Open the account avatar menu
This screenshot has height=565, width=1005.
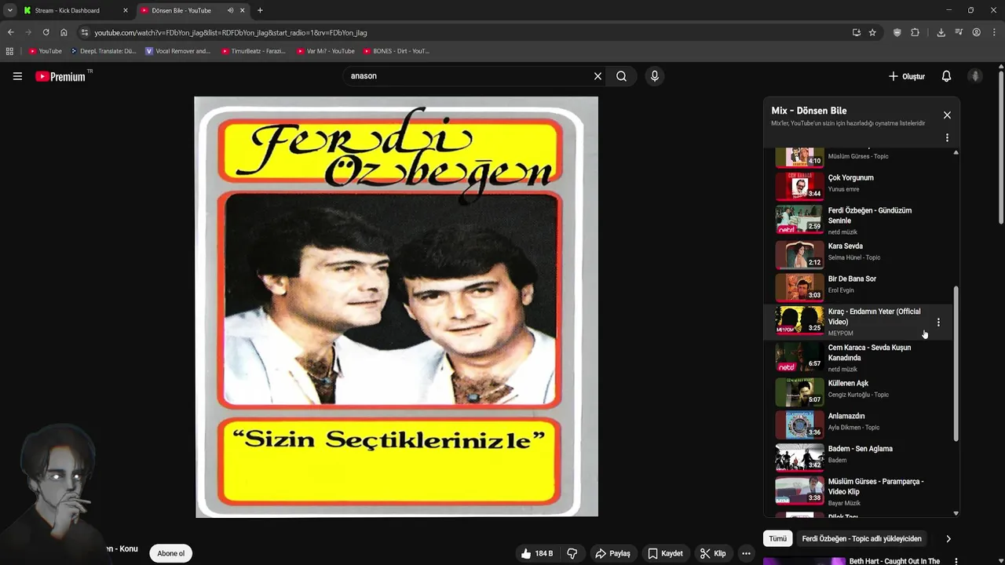tap(975, 76)
